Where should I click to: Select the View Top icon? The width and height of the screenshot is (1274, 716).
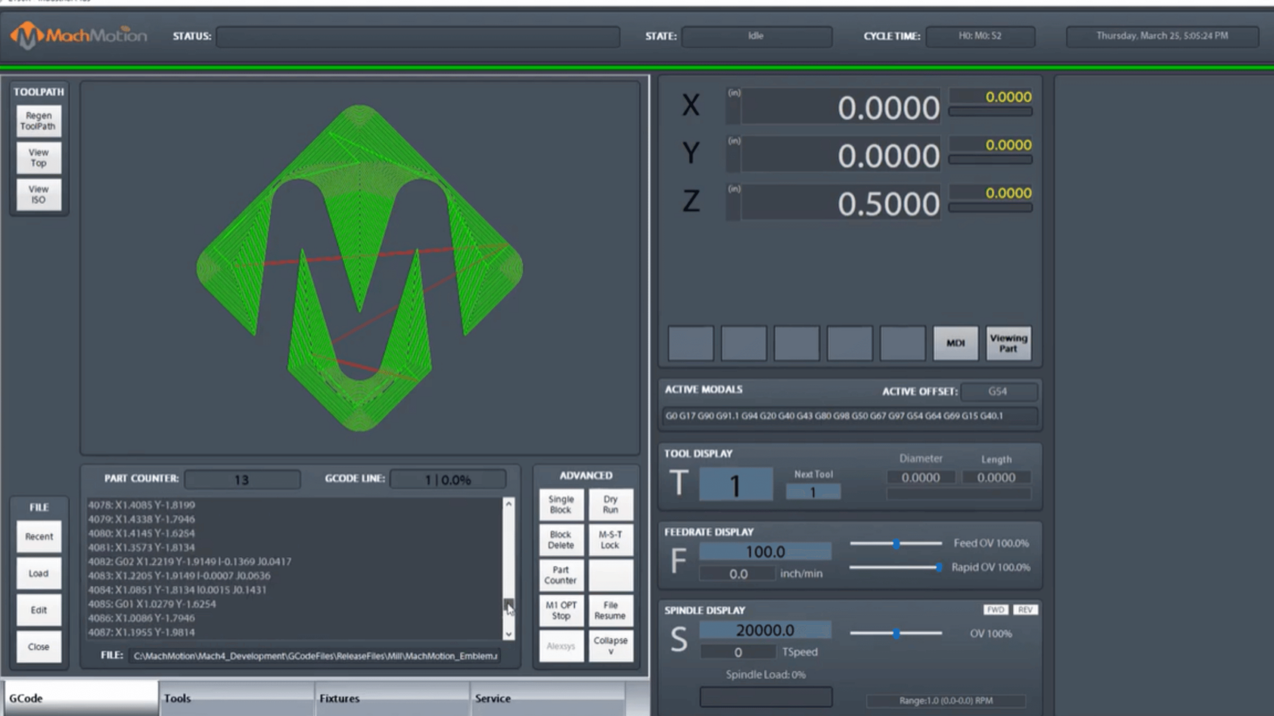[37, 157]
